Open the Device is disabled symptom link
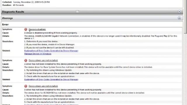 pyautogui.click(x=37, y=29)
